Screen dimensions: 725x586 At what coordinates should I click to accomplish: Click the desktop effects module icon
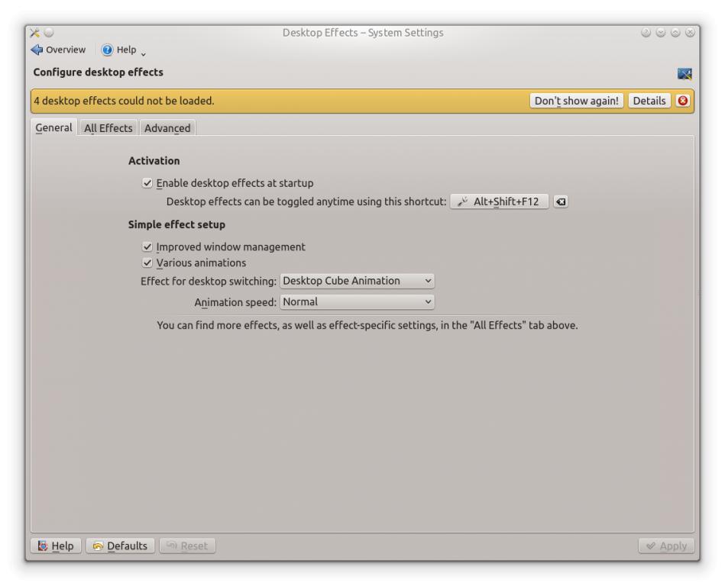pyautogui.click(x=685, y=73)
